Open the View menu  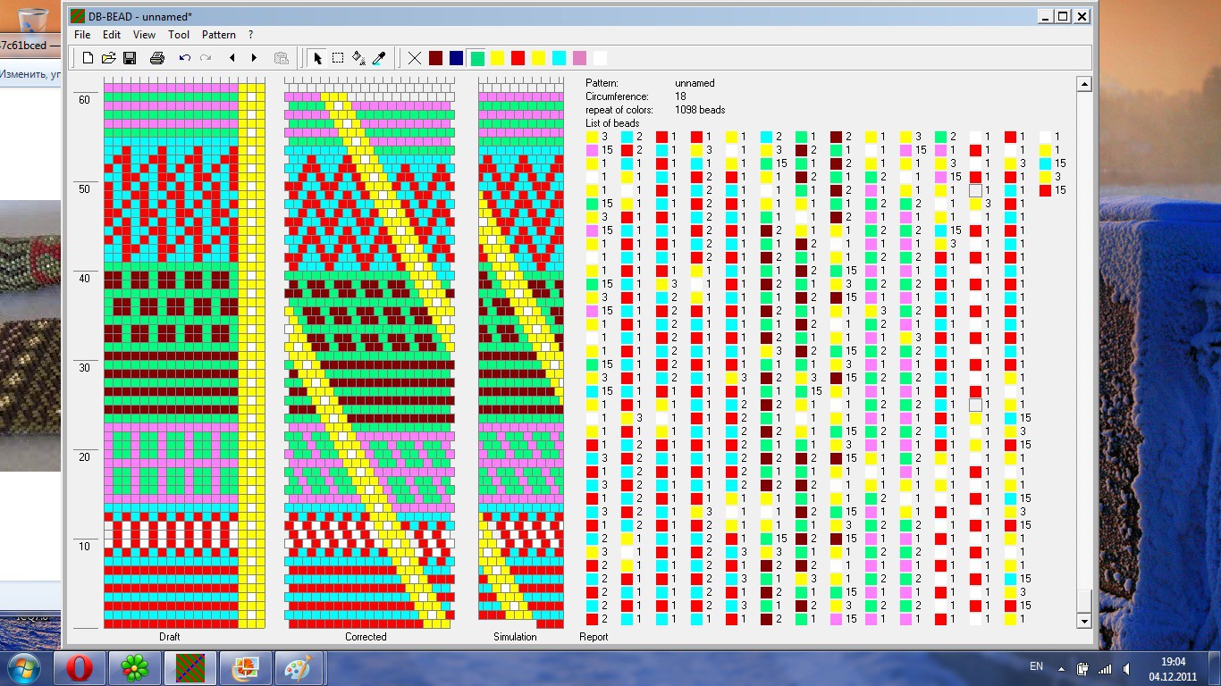(x=144, y=35)
